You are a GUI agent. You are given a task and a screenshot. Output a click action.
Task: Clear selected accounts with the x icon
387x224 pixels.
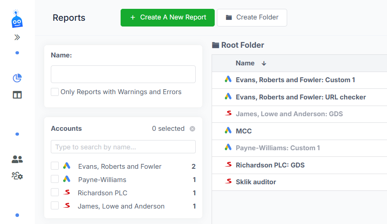(192, 129)
